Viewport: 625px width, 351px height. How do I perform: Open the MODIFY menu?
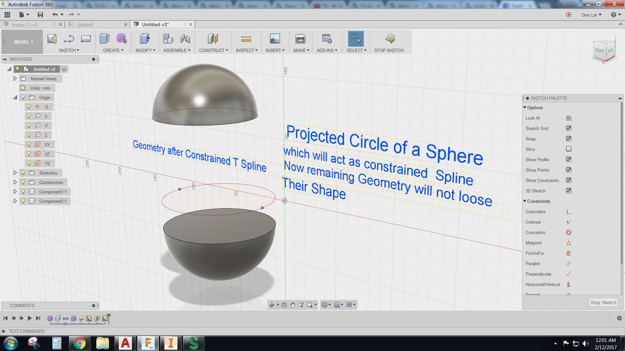tap(145, 50)
